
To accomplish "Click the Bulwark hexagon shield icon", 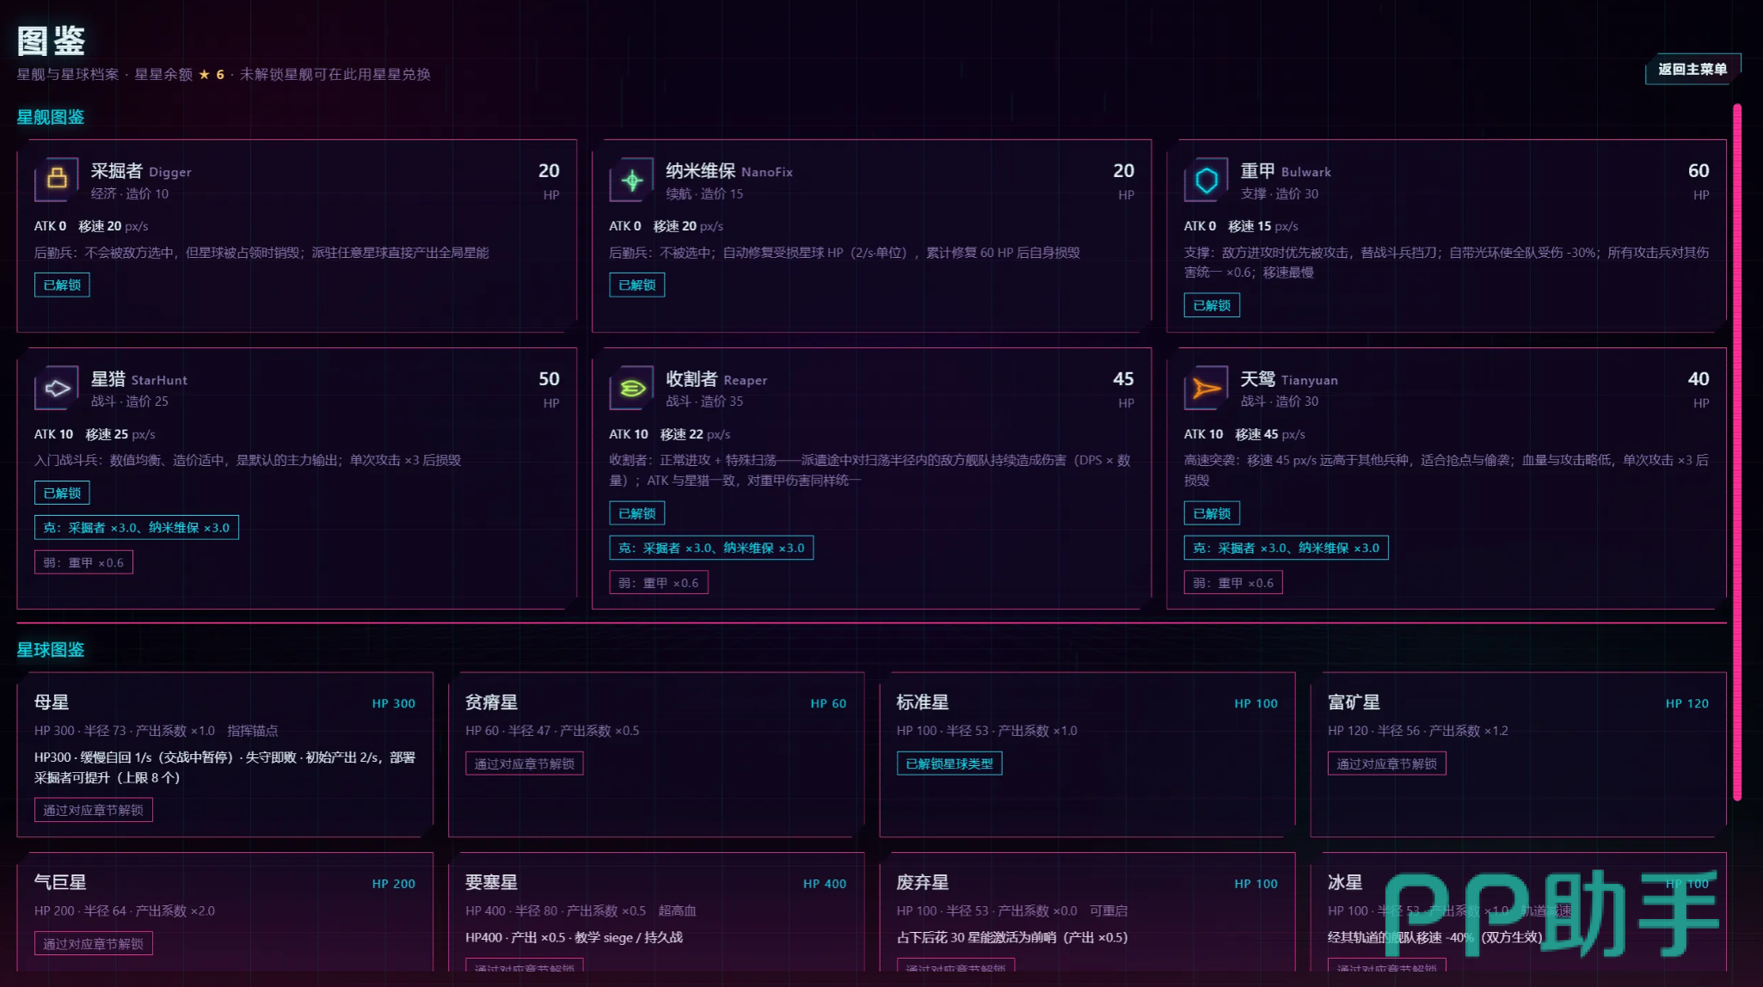I will [x=1207, y=180].
